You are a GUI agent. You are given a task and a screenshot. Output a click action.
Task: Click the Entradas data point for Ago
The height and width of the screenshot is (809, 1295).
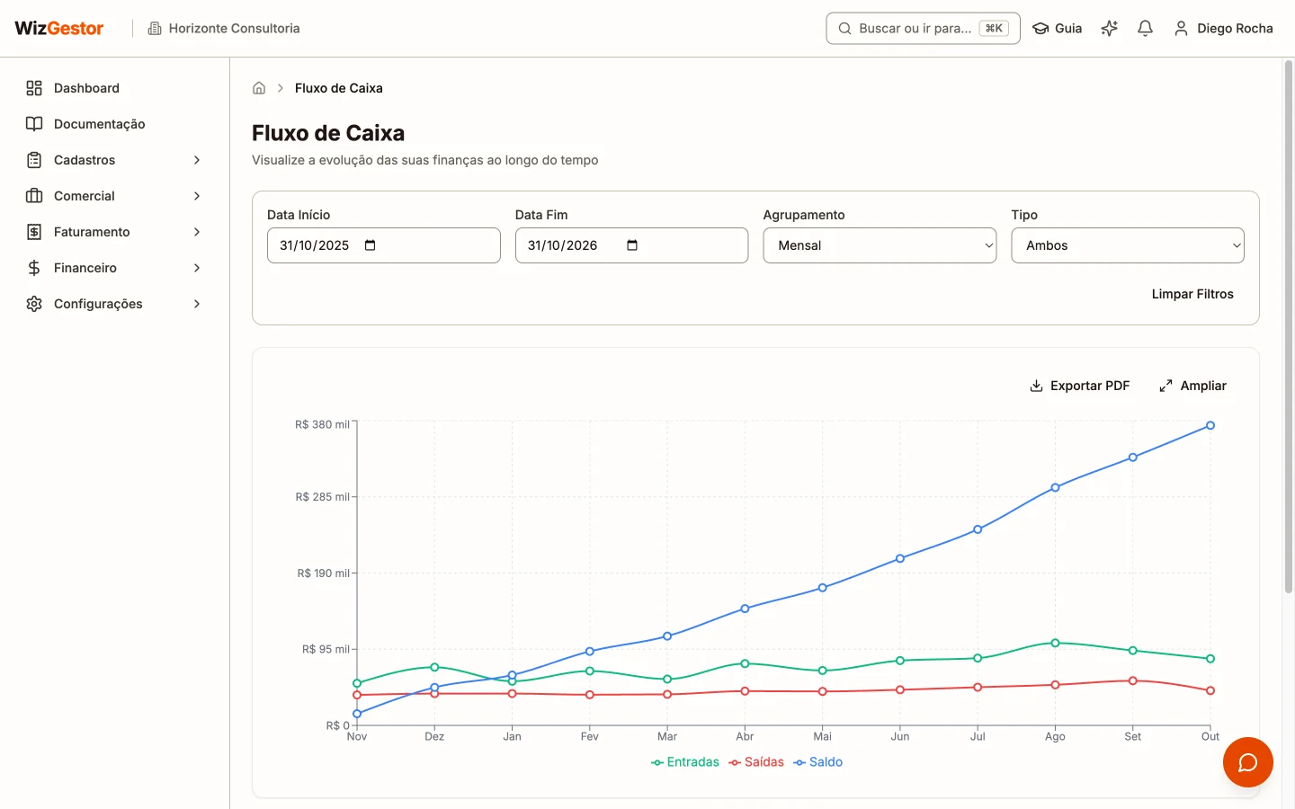pyautogui.click(x=1055, y=643)
